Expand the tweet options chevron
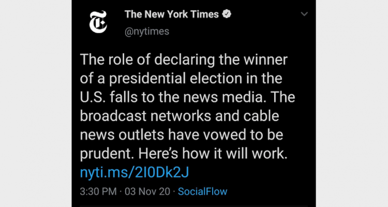388x207 pixels. (x=304, y=14)
